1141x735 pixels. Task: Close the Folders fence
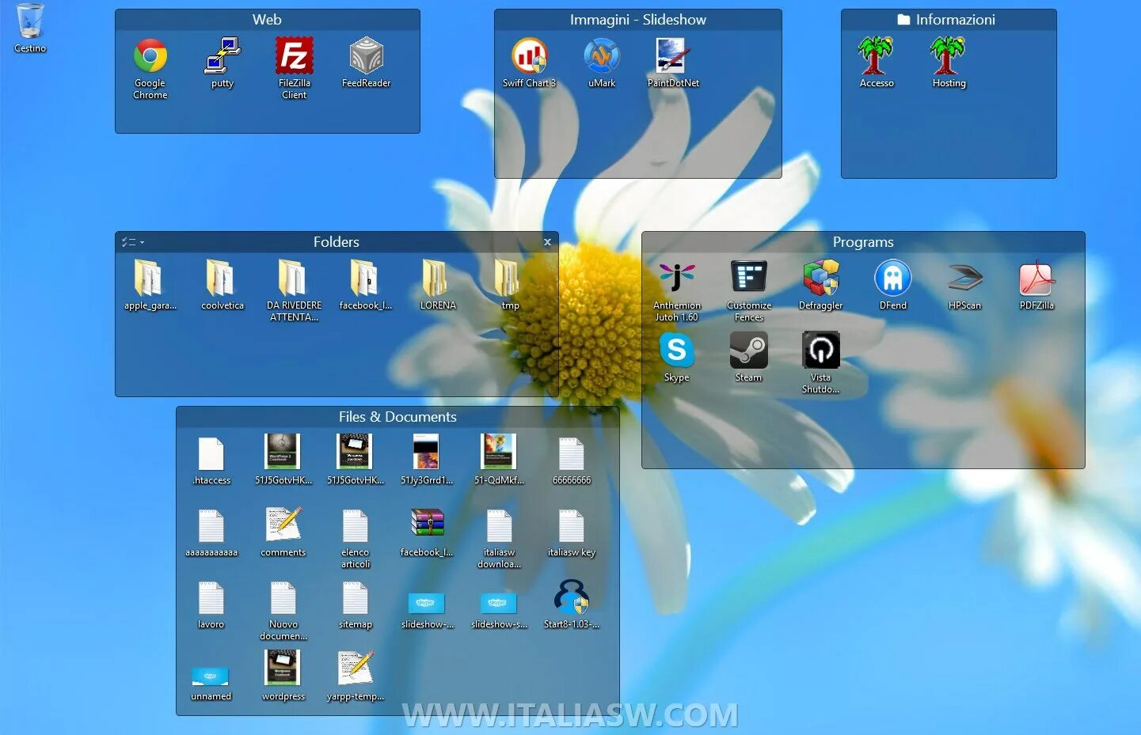pos(547,242)
